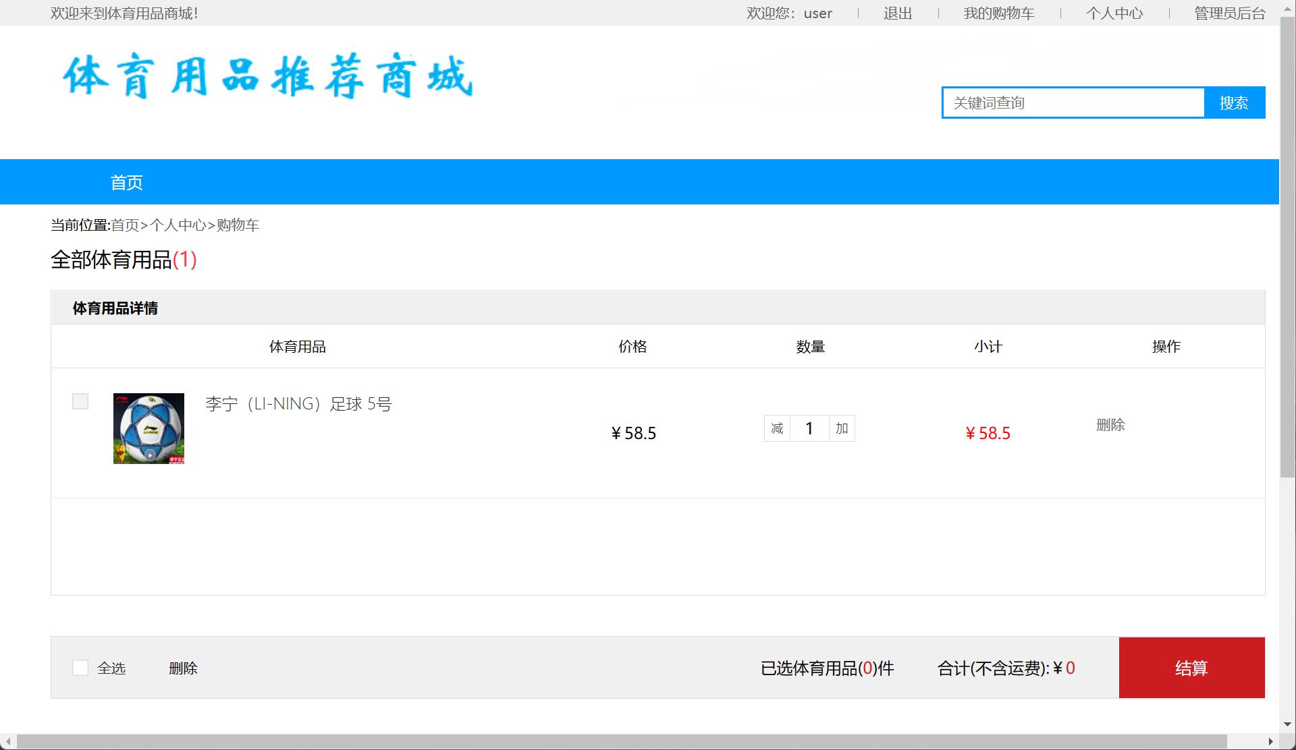Open the product page for 李宁足球5号

point(298,403)
